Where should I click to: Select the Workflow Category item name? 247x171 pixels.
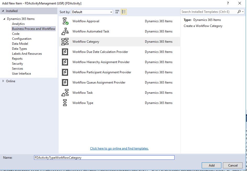click(86, 42)
